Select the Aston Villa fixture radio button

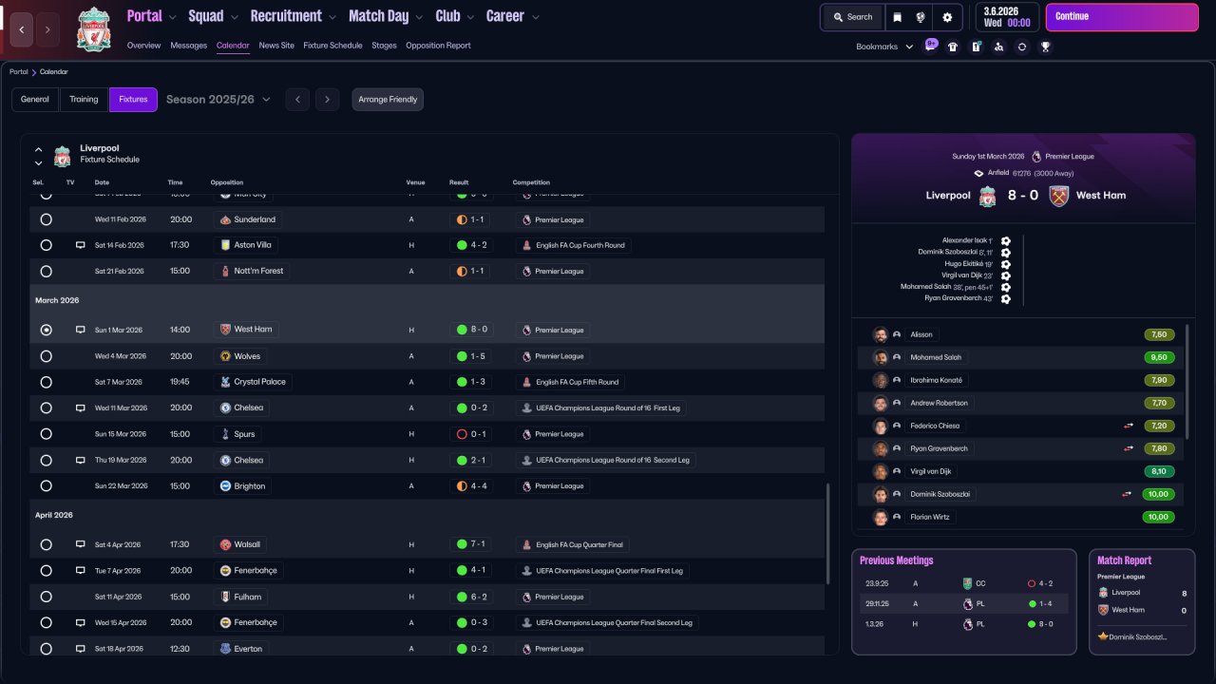pos(46,245)
